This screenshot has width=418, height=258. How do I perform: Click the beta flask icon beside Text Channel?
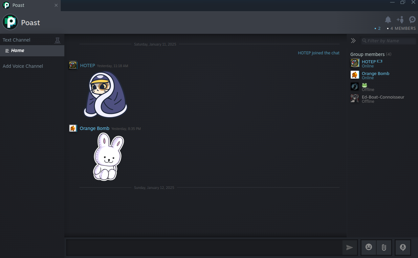click(x=57, y=40)
